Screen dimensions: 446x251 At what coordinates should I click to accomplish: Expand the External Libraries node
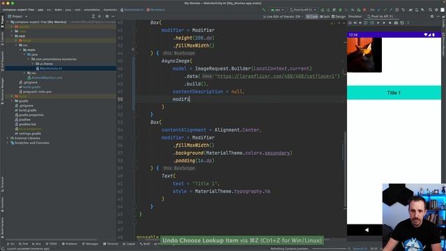(8, 138)
